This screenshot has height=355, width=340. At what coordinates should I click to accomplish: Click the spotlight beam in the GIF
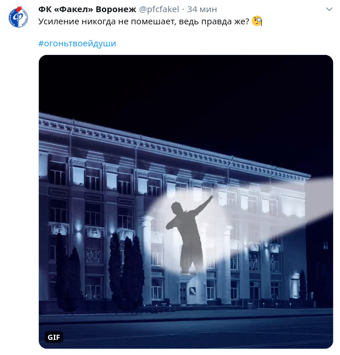coord(295,204)
